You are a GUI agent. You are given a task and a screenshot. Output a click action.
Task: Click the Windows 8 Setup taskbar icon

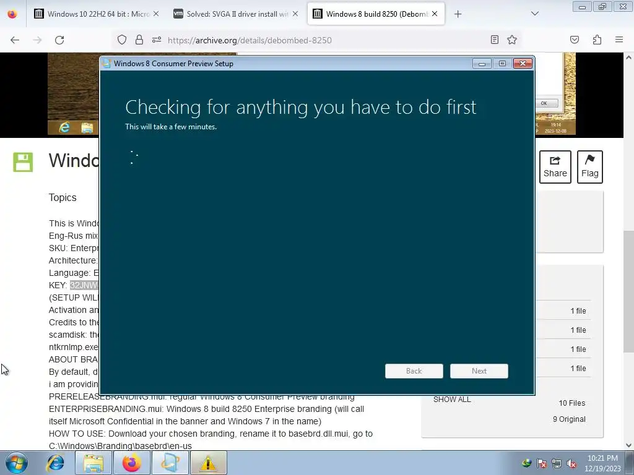tap(170, 463)
